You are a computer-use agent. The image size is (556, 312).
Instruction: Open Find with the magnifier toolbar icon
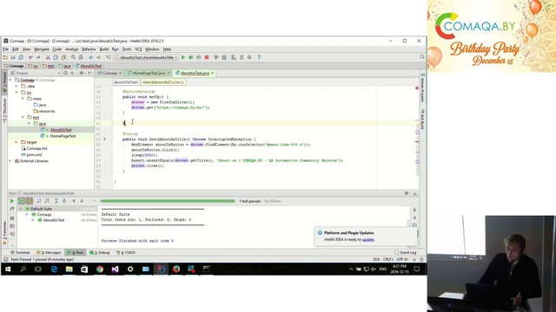(x=73, y=57)
